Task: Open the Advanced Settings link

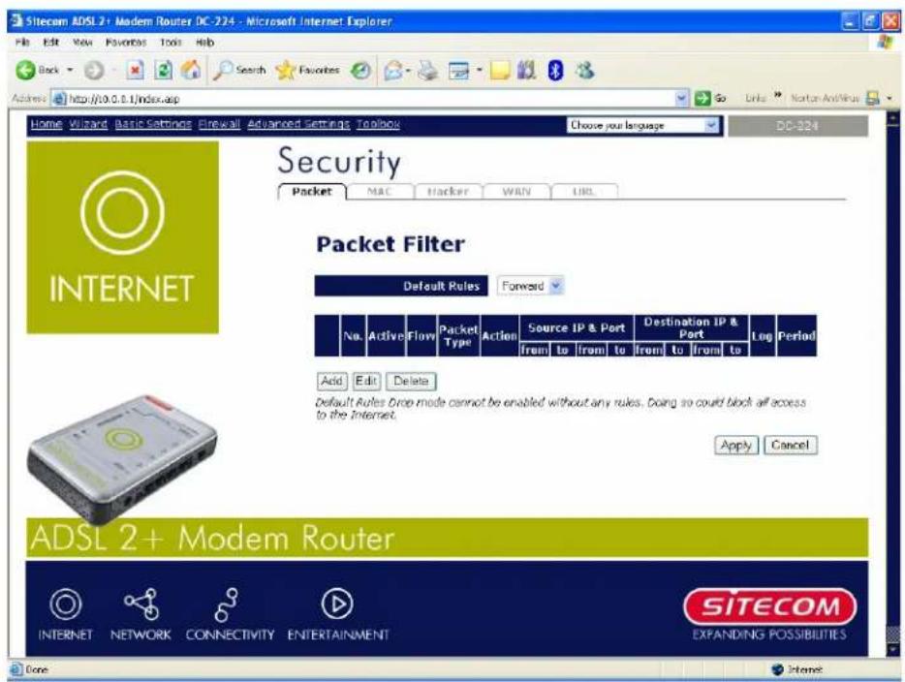Action: tap(298, 124)
